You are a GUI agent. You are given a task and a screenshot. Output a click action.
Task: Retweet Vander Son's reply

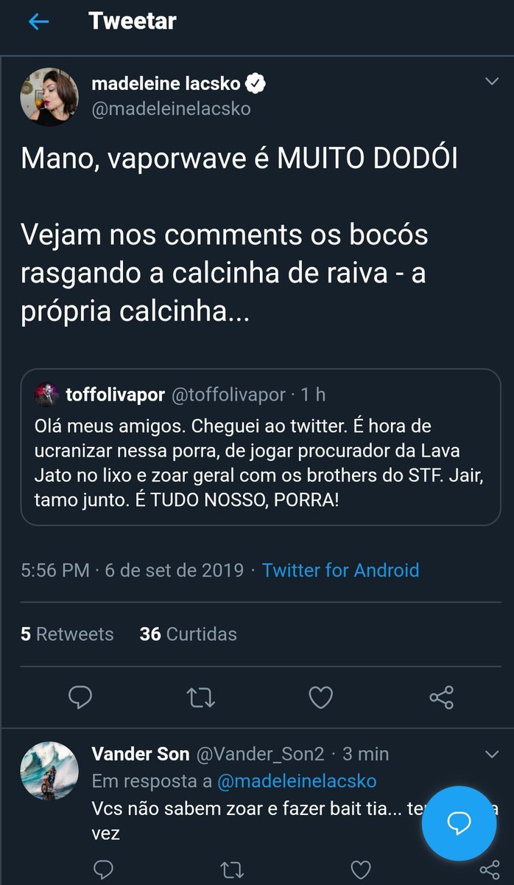(232, 870)
